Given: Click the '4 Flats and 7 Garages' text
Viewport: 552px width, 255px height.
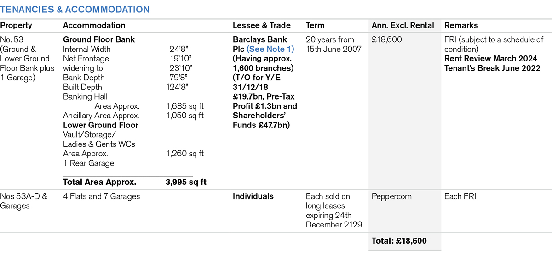Looking at the screenshot, I should tap(102, 196).
